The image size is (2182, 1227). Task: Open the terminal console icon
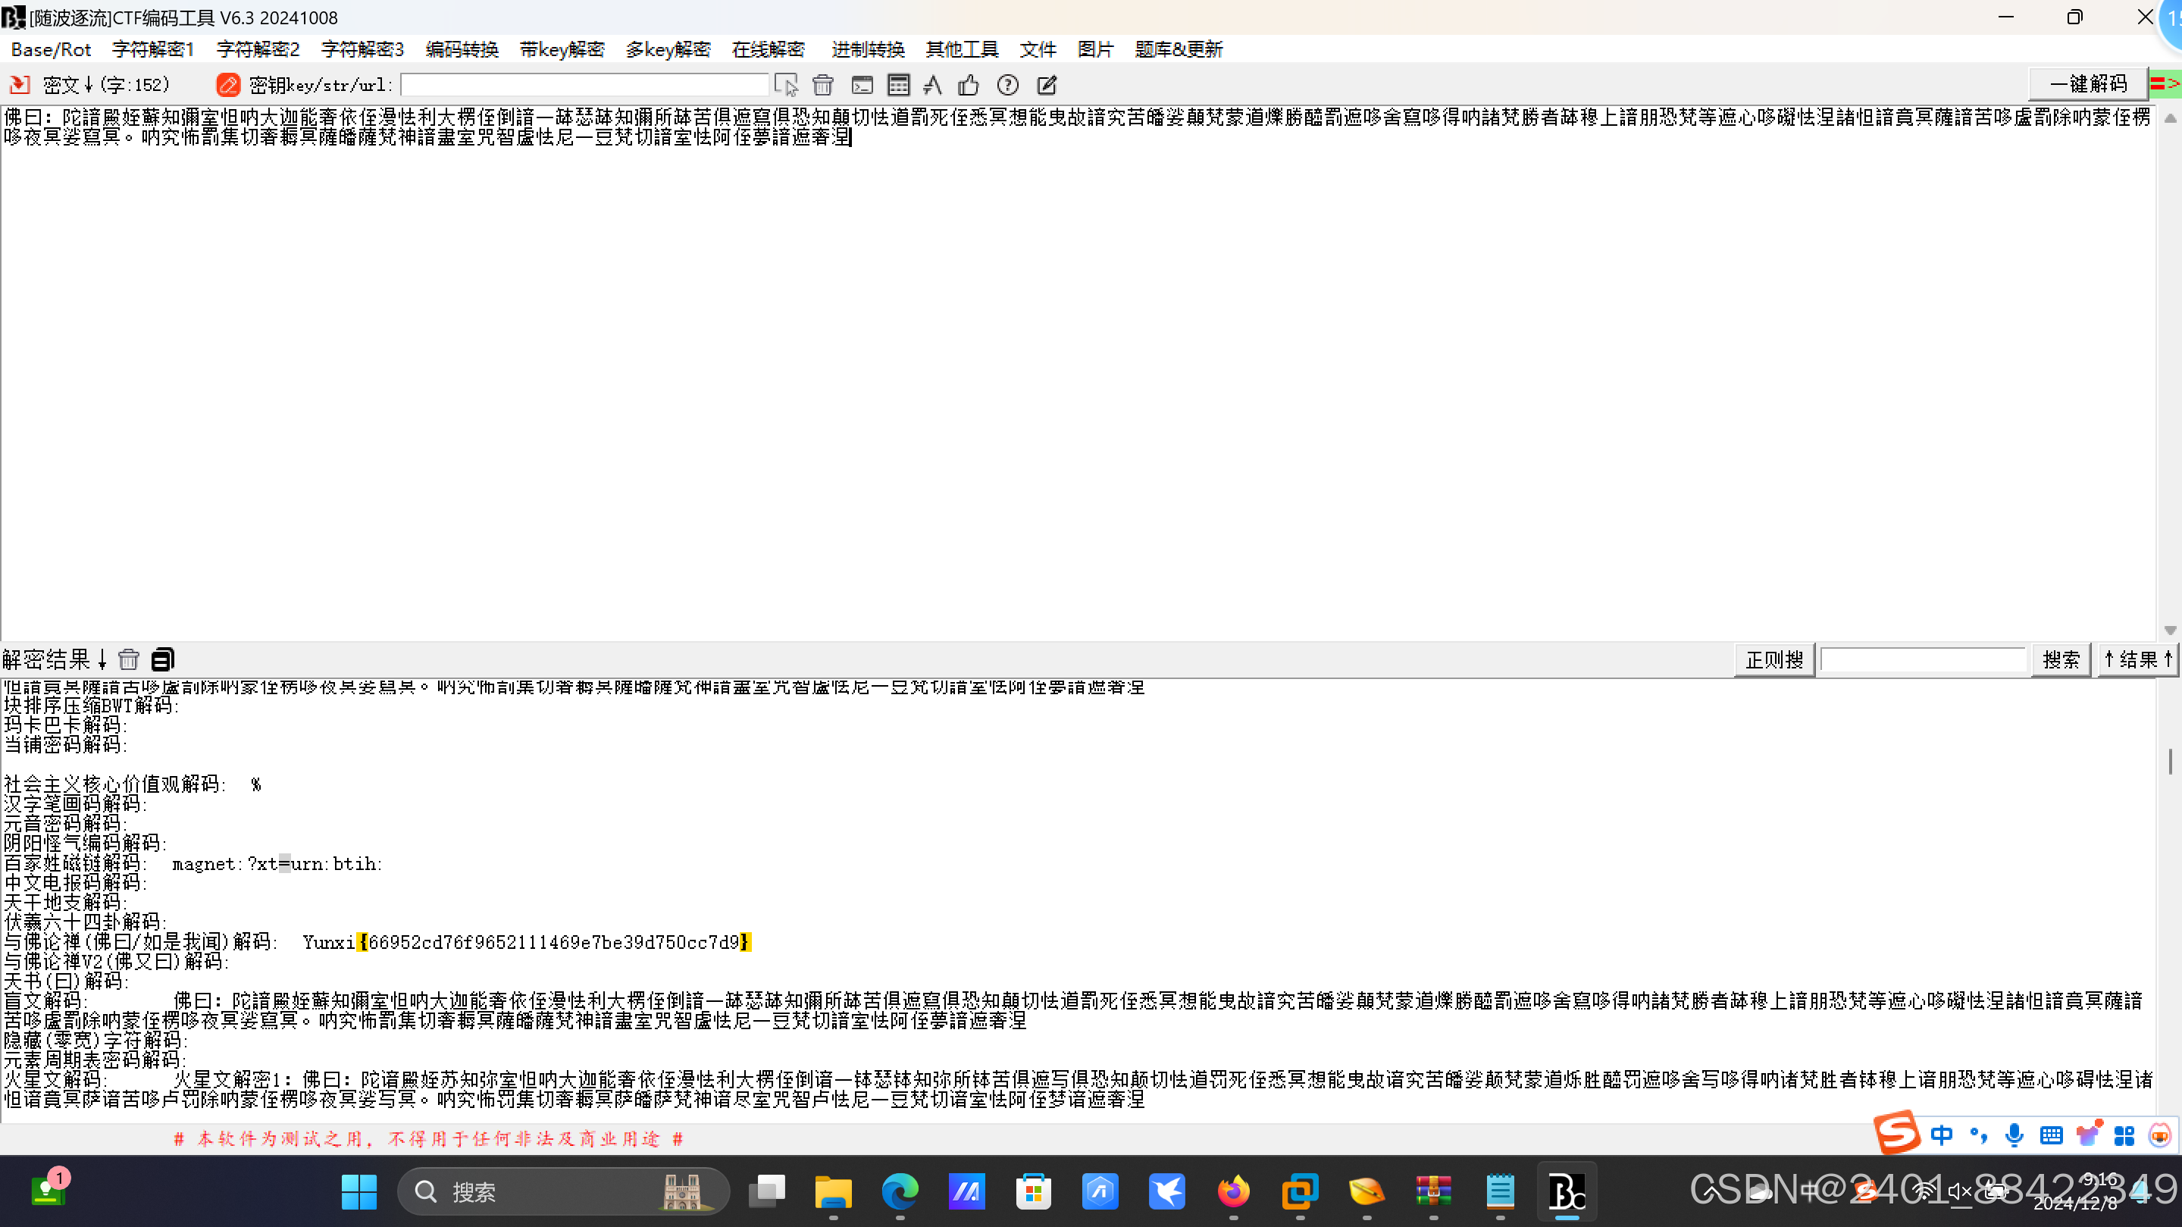[862, 85]
